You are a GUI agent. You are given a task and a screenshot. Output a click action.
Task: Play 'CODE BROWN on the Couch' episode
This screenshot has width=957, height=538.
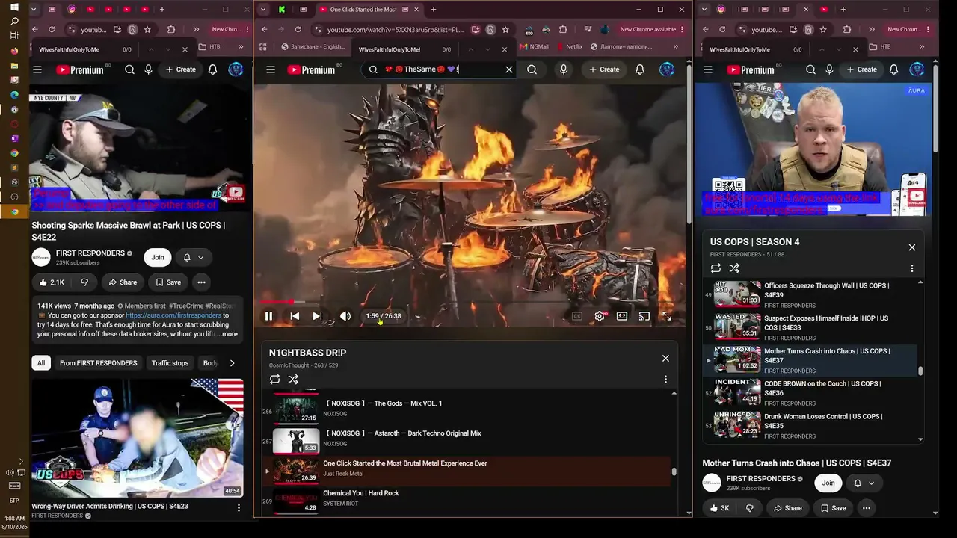click(810, 392)
